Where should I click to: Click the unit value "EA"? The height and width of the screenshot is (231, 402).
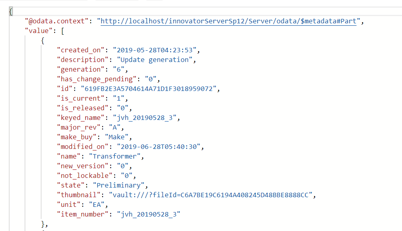[x=97, y=205]
